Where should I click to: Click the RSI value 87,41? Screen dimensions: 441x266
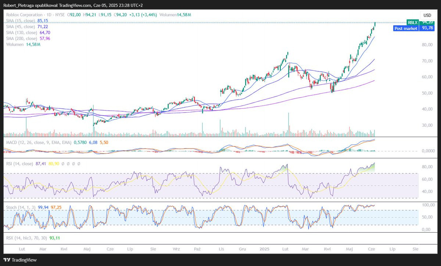[41, 163]
